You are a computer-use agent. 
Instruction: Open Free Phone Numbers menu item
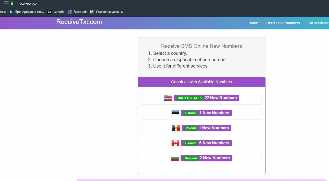283,23
